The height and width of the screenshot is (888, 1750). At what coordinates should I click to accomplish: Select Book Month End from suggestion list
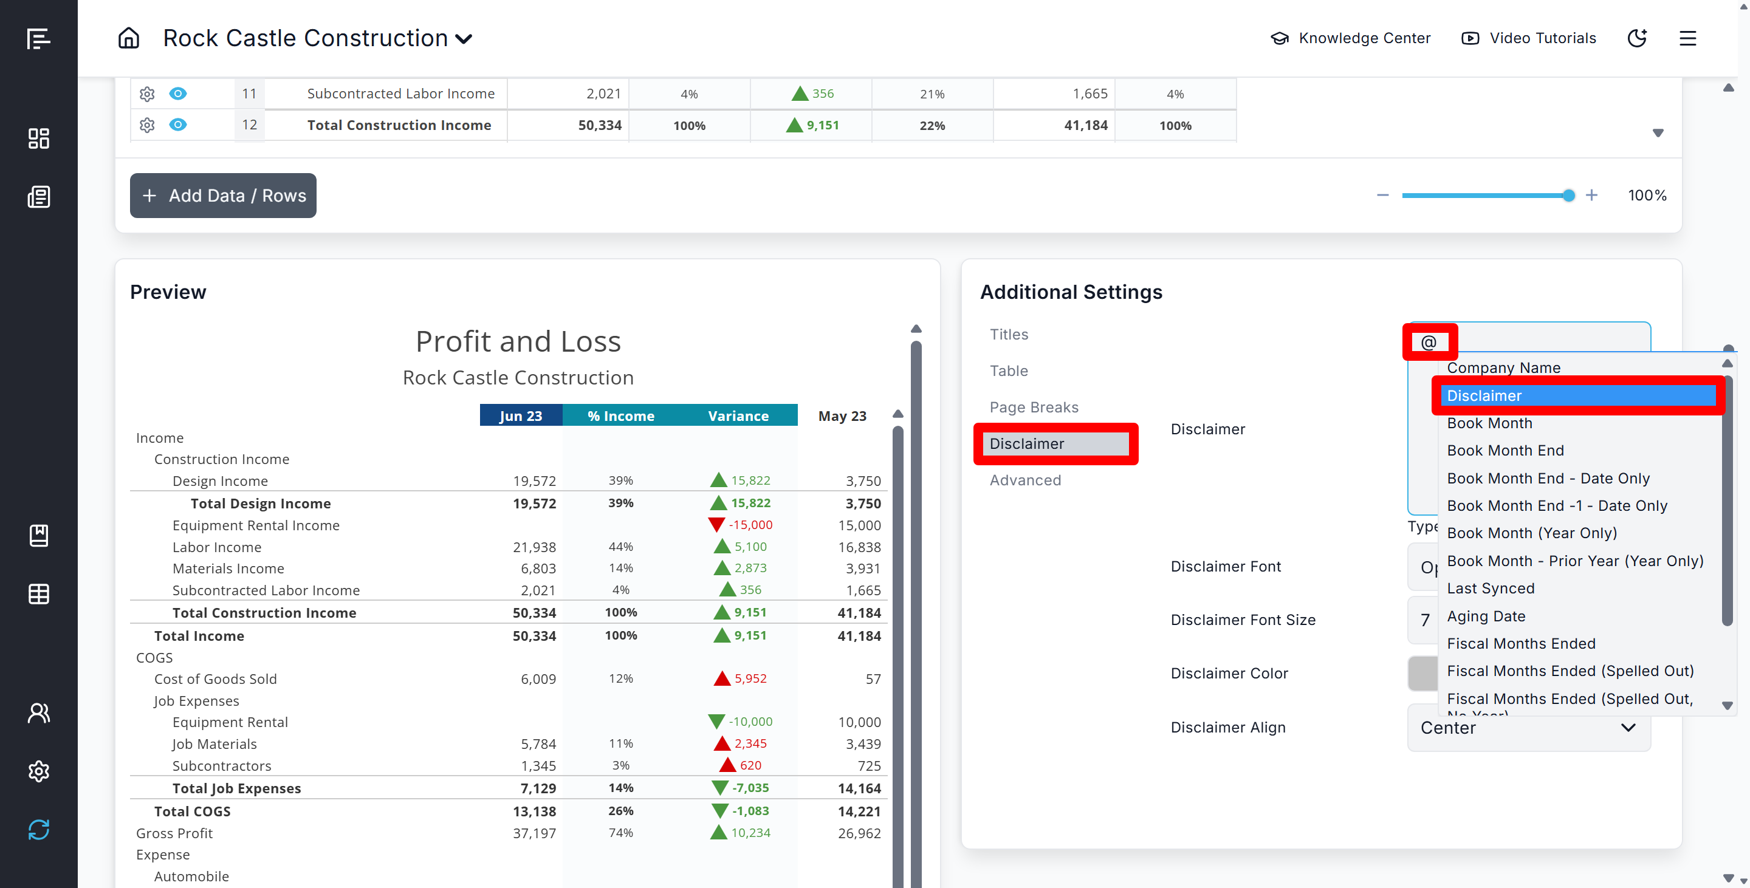point(1506,450)
